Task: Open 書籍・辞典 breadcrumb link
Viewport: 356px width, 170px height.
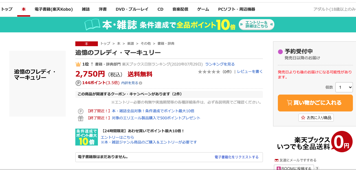Action: coord(166,44)
